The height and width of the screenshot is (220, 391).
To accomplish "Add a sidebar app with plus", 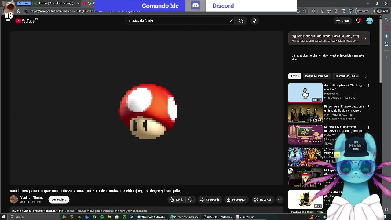I will click(x=386, y=57).
